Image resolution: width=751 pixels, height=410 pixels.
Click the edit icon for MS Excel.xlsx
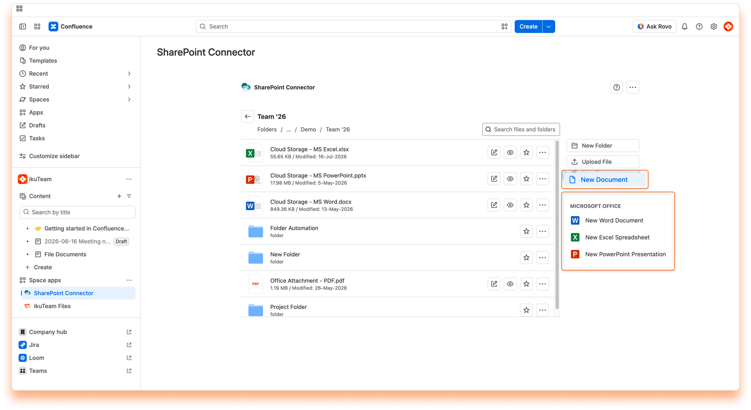tap(494, 152)
